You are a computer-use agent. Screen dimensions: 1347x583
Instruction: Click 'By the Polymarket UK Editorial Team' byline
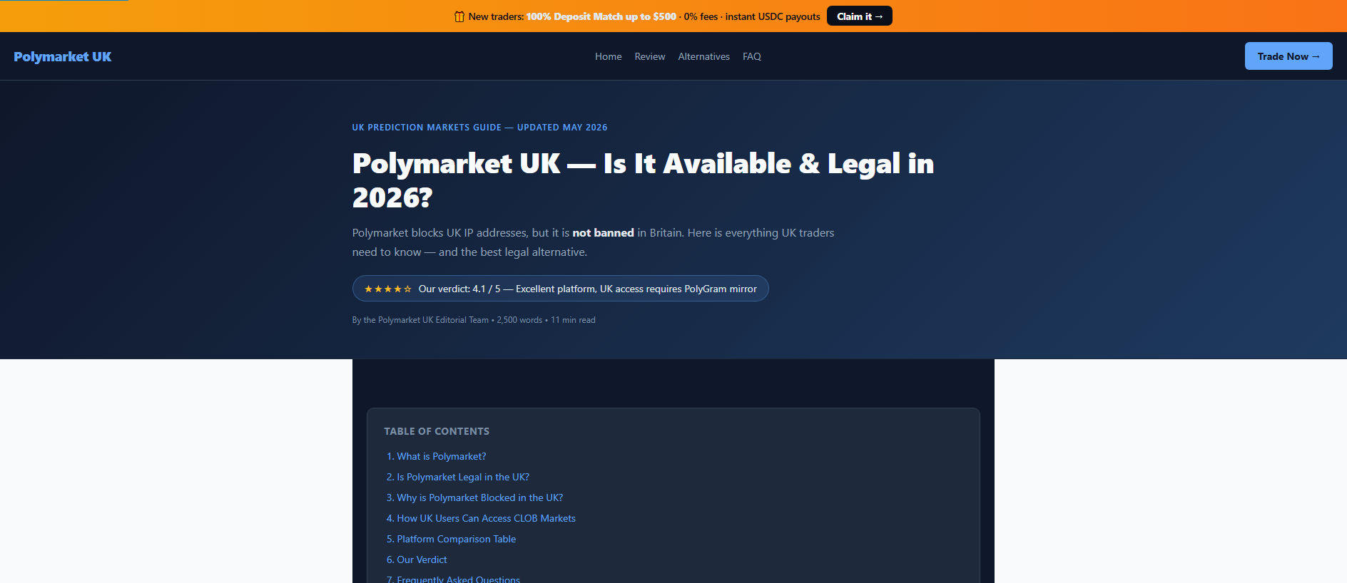tap(420, 320)
